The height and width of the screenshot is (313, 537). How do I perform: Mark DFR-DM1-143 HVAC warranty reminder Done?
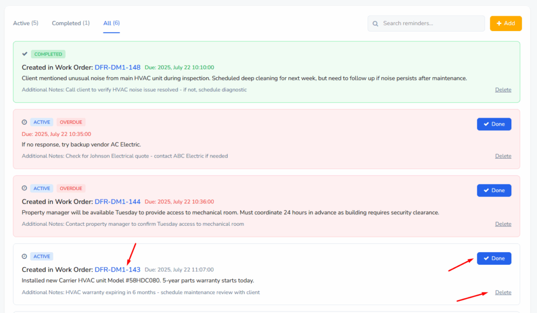(494, 258)
